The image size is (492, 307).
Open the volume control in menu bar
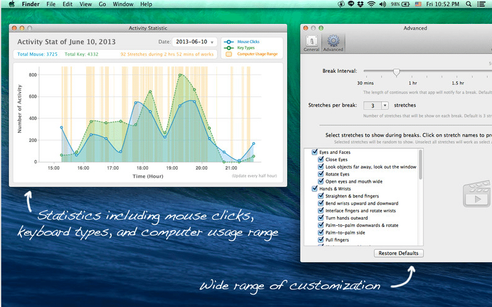pos(383,4)
